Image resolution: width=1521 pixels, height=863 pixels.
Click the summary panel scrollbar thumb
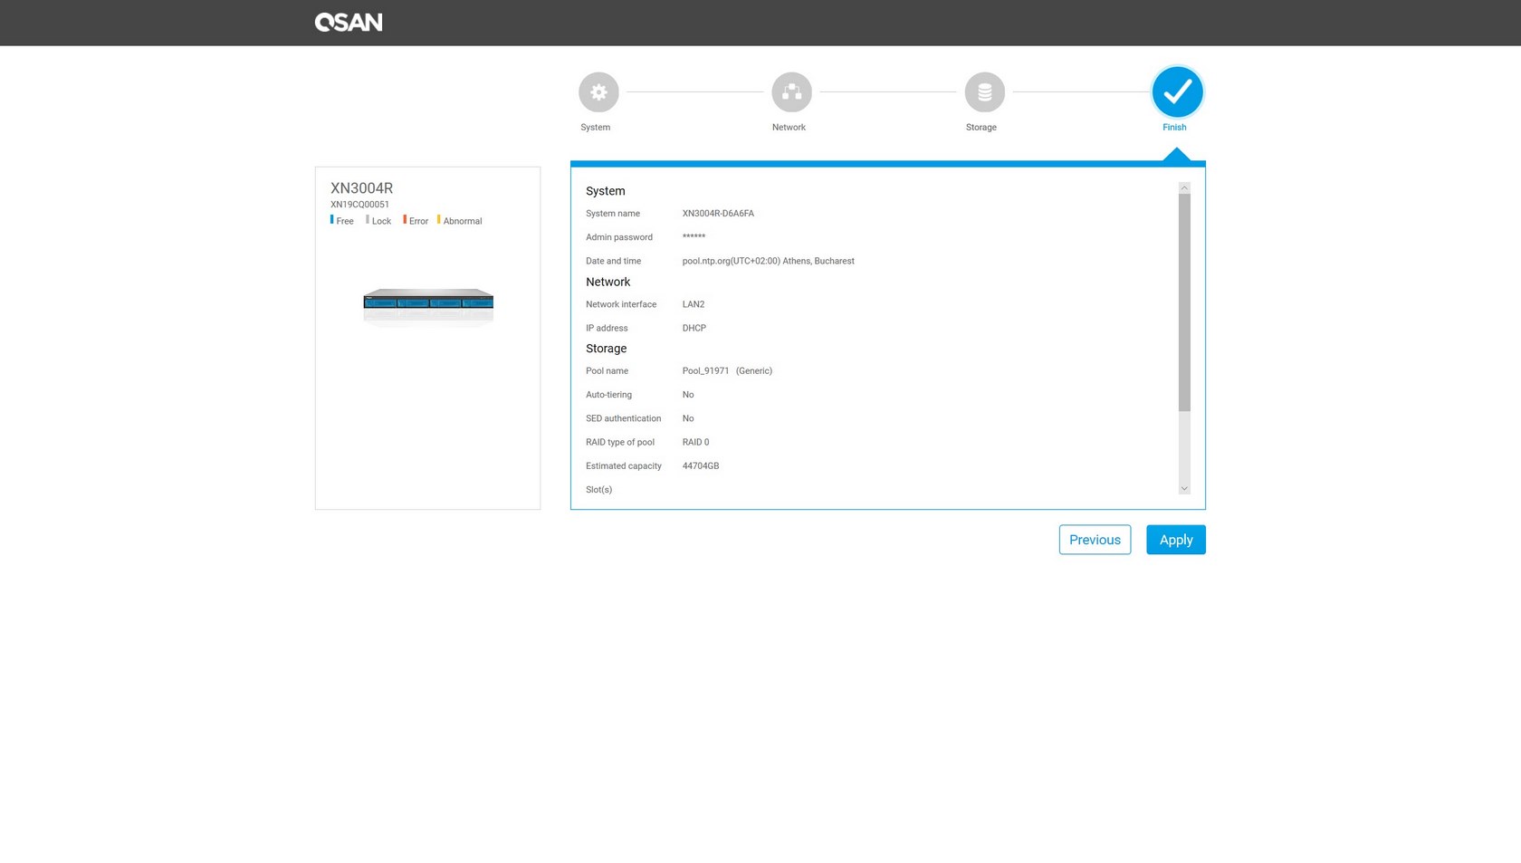coord(1184,302)
